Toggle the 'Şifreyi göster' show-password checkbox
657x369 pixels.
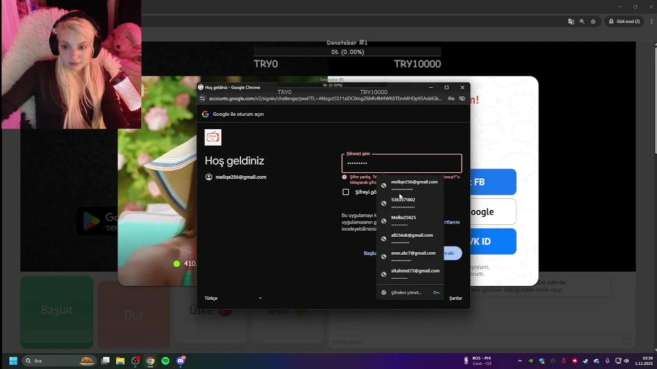(345, 192)
